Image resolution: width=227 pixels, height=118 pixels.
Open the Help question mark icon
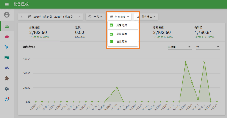click(7, 99)
